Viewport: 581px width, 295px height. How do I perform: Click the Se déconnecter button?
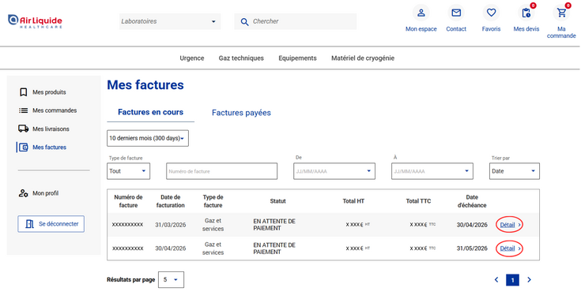tap(51, 224)
